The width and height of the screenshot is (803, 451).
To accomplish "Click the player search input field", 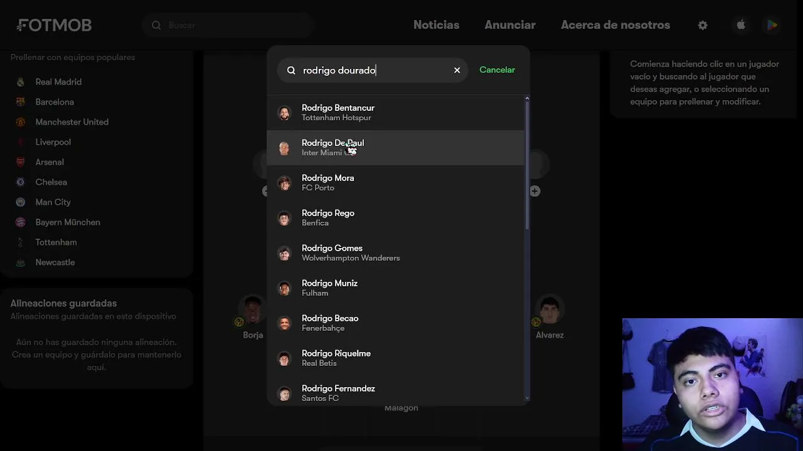I will point(373,70).
